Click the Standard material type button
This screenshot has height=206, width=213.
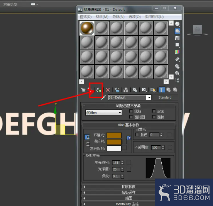point(165,97)
